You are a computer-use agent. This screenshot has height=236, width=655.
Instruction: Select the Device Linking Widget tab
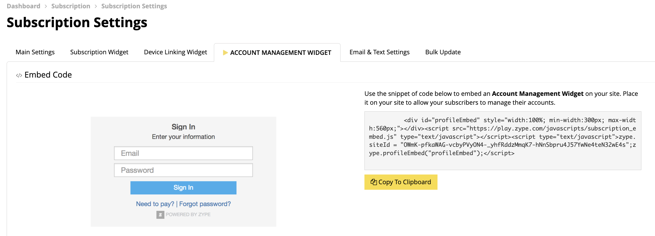point(176,52)
